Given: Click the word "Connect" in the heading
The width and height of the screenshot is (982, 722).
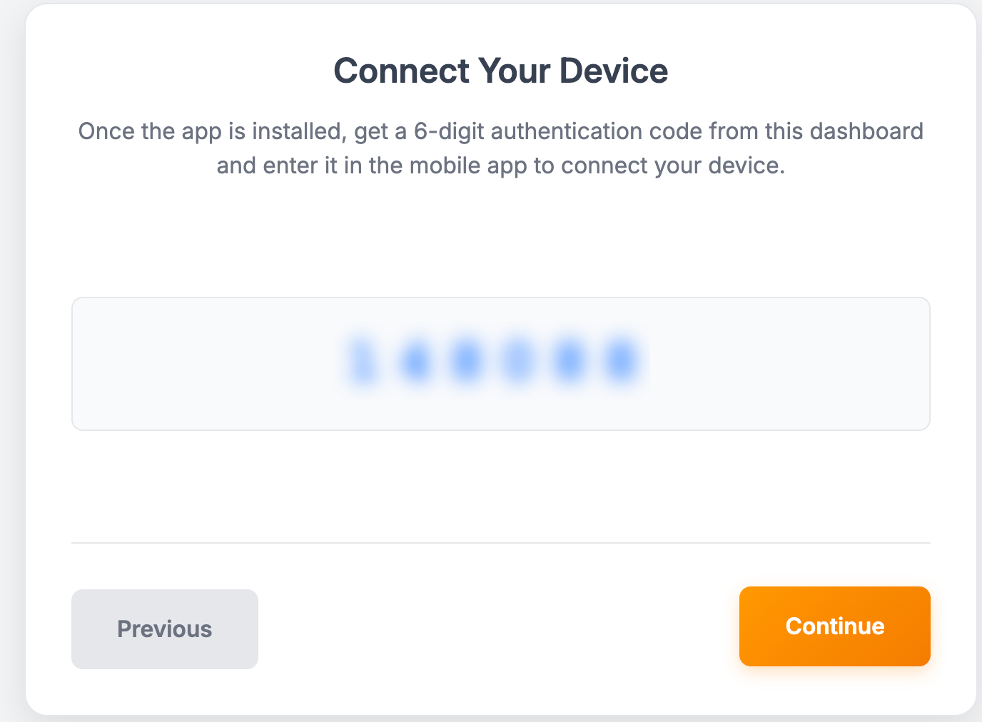Looking at the screenshot, I should [401, 71].
